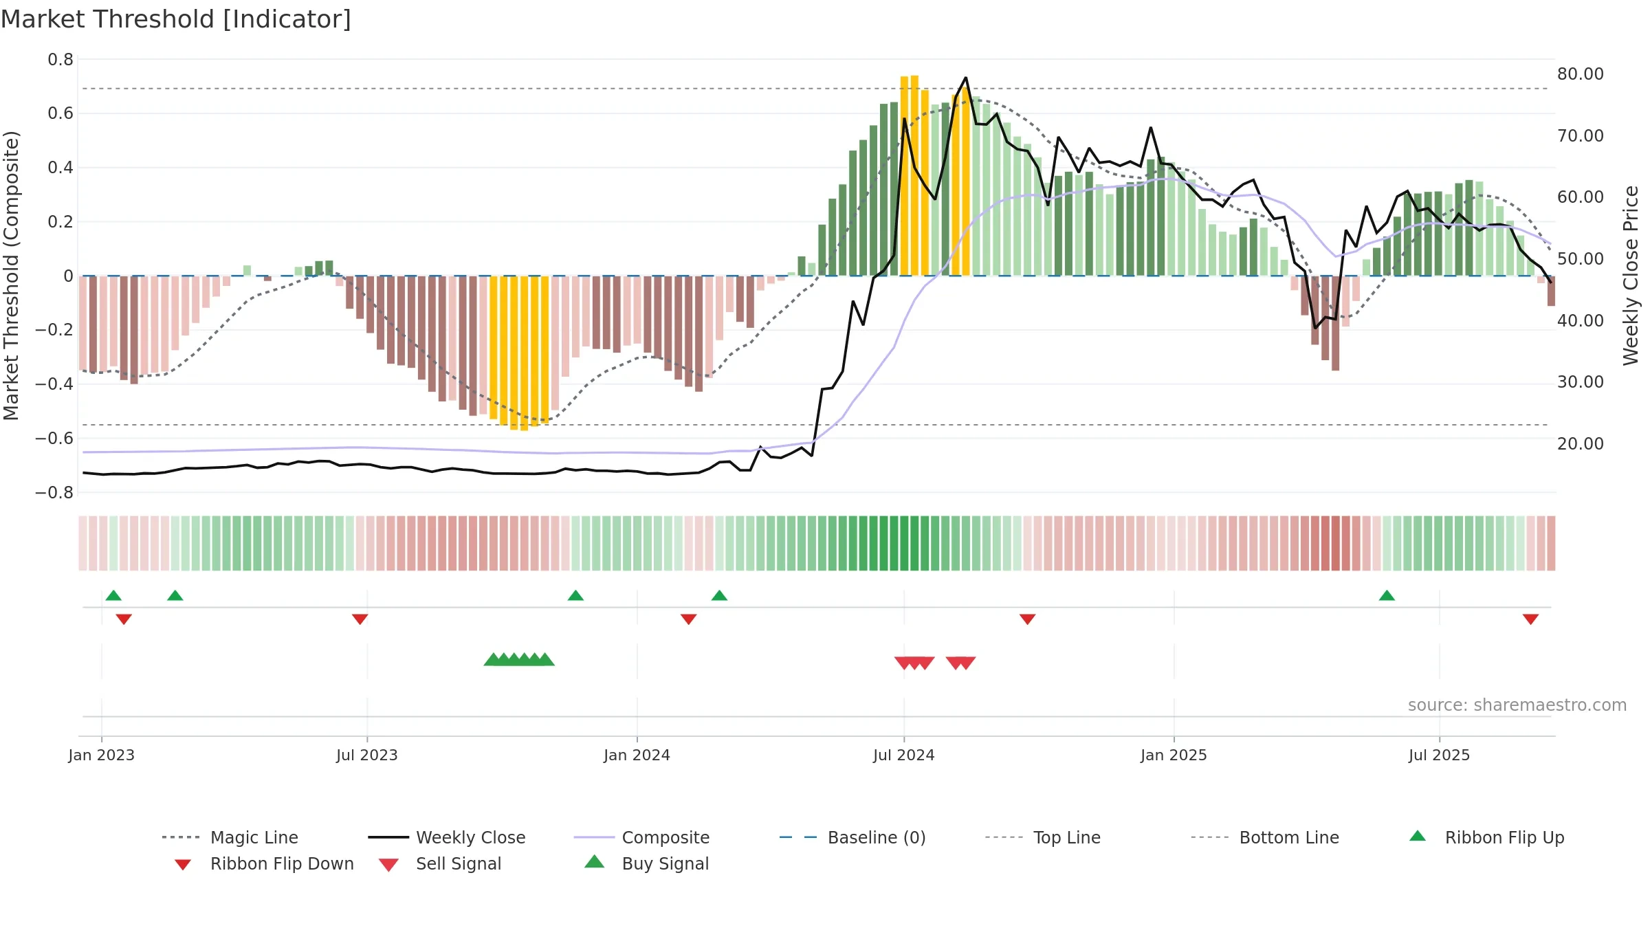Click the Ribbon Flip Up marker in May 2025
Image resolution: width=1650 pixels, height=928 pixels.
pos(1387,595)
